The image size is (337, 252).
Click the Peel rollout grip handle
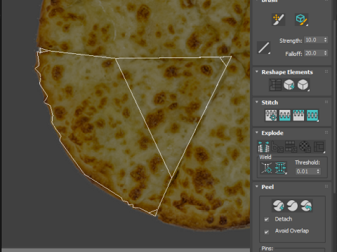click(326, 186)
